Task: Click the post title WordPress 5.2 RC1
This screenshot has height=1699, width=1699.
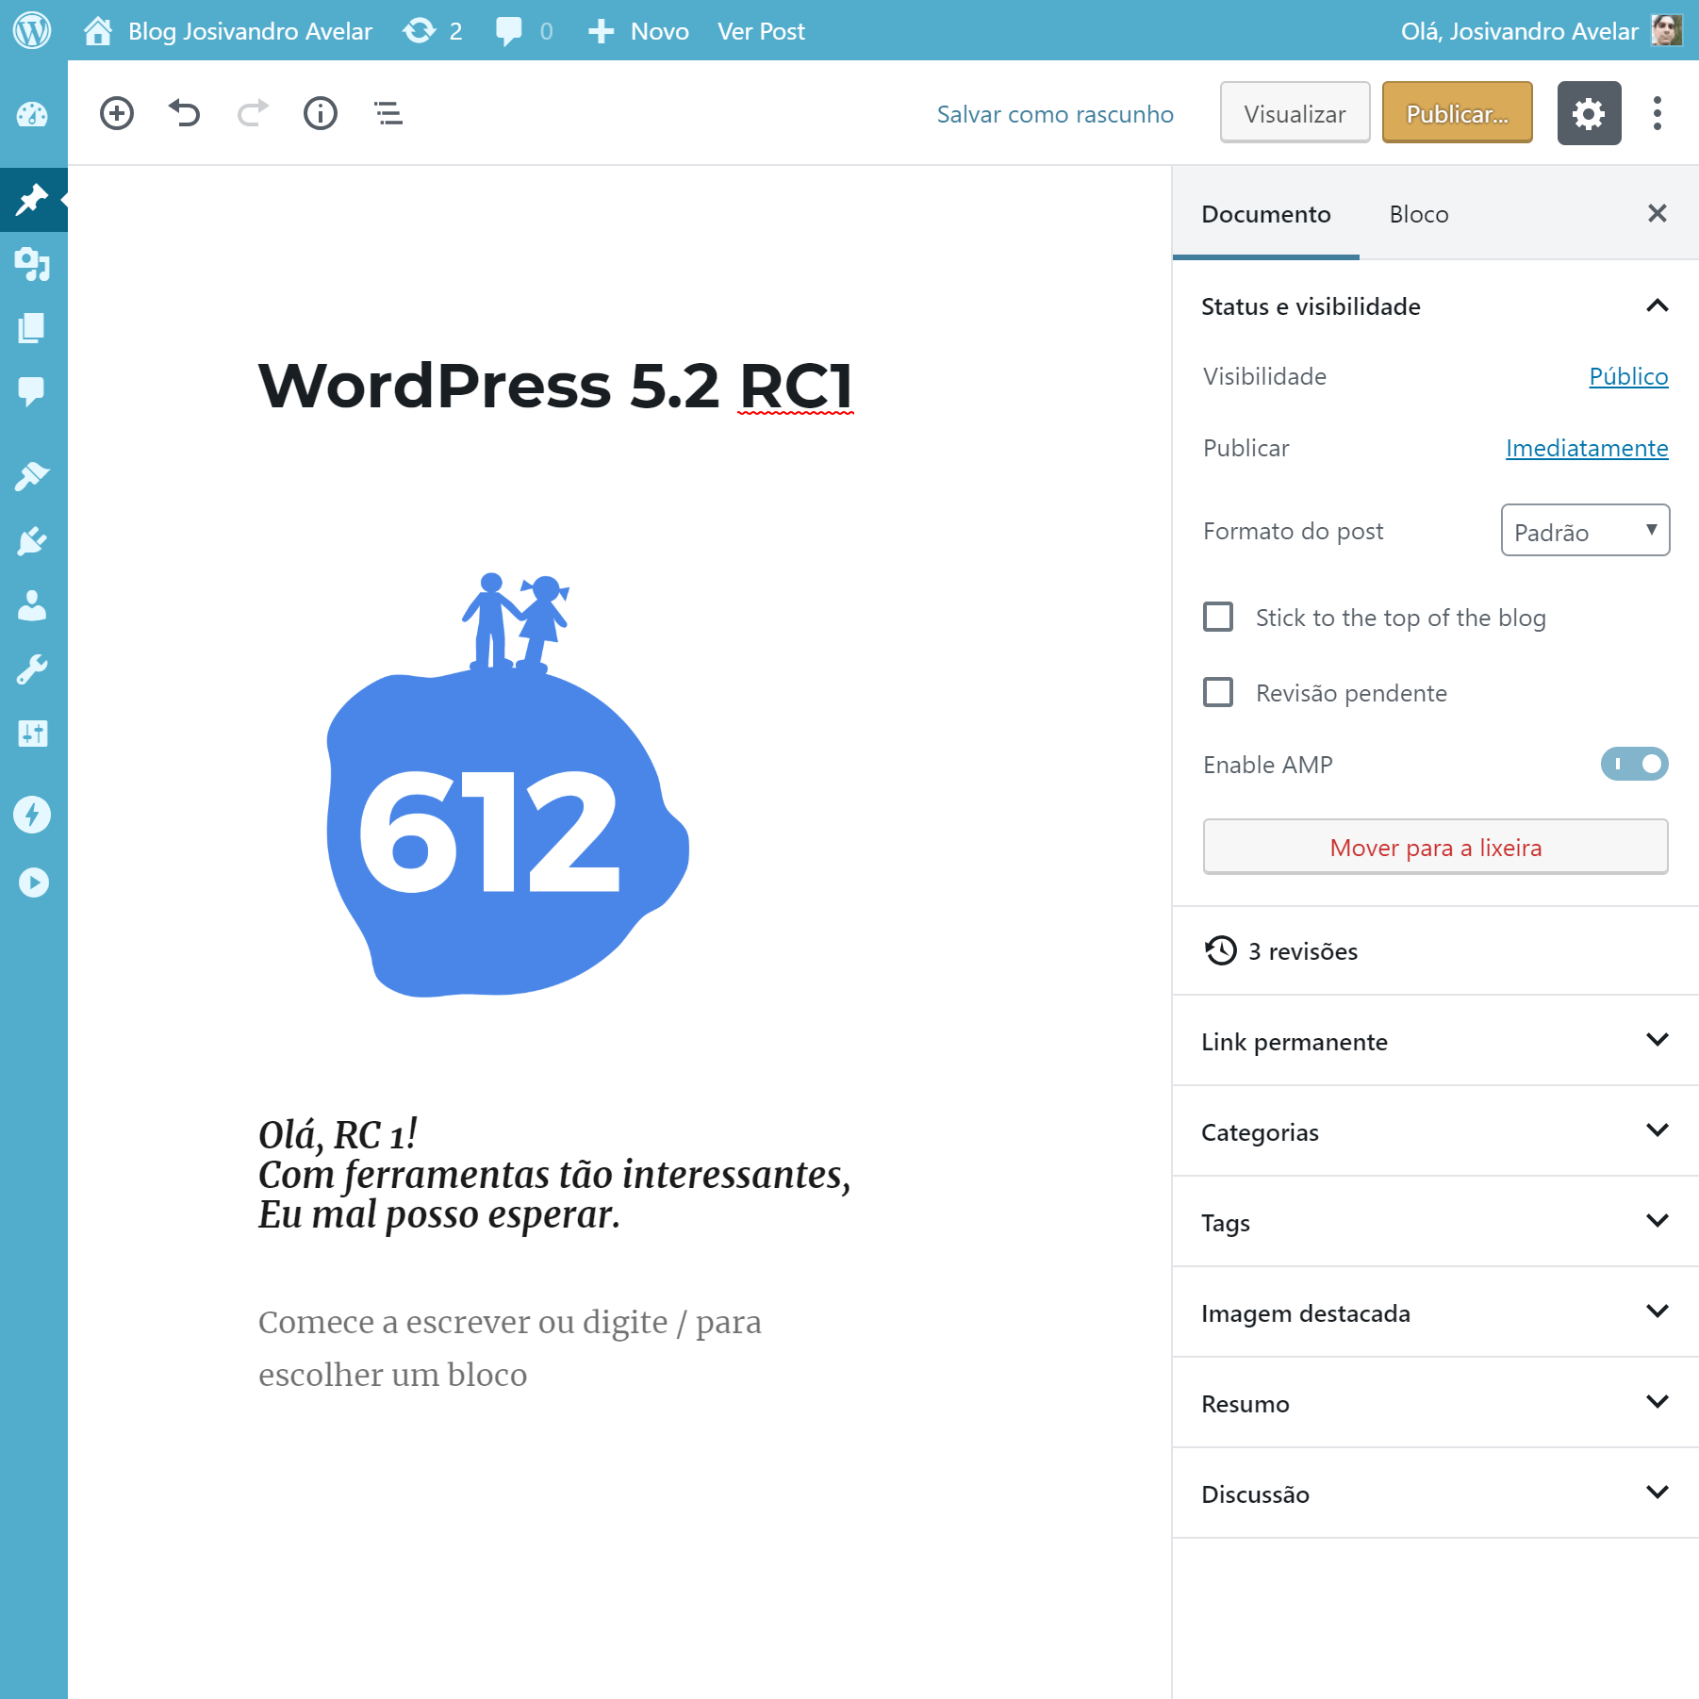Action: pos(555,386)
